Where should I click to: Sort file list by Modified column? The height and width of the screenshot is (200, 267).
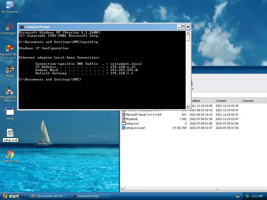click(203, 101)
